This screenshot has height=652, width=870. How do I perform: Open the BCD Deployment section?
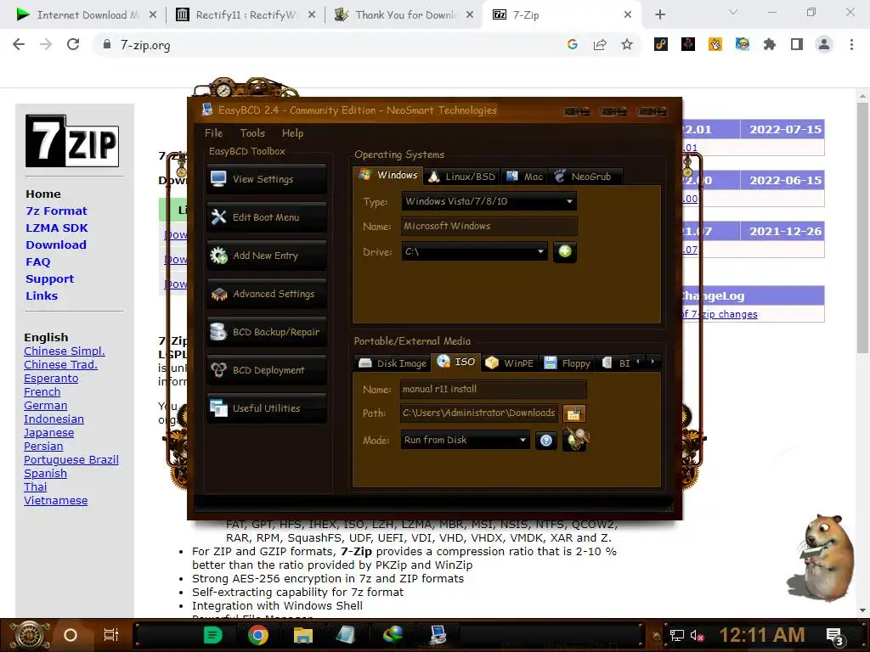pos(266,370)
